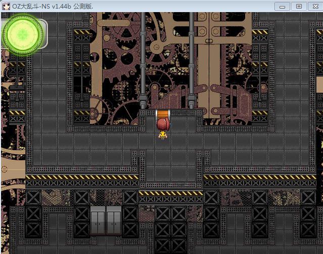Click the red-haired character sprite
This screenshot has height=254, width=323.
[163, 129]
